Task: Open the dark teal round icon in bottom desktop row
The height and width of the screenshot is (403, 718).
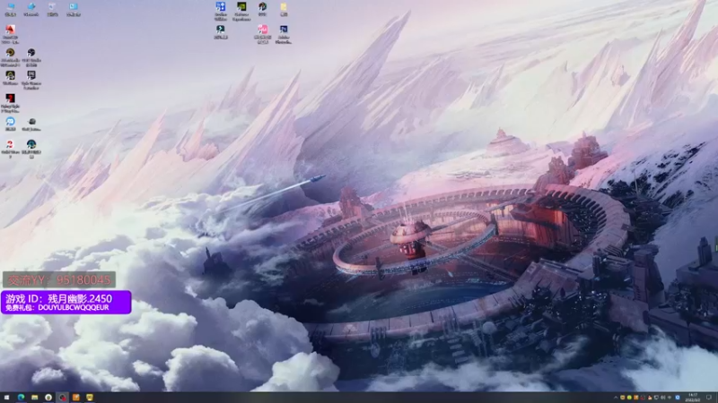Action: tap(31, 149)
